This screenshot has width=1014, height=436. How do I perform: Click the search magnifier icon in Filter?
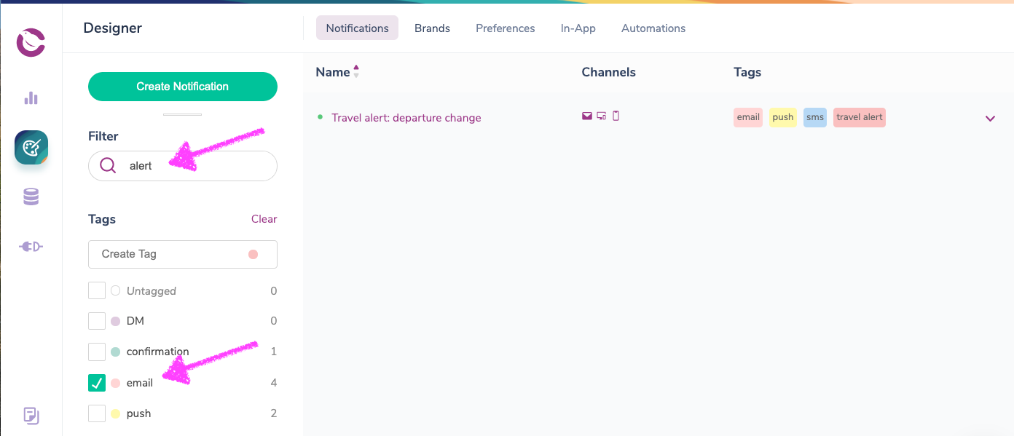pos(108,166)
